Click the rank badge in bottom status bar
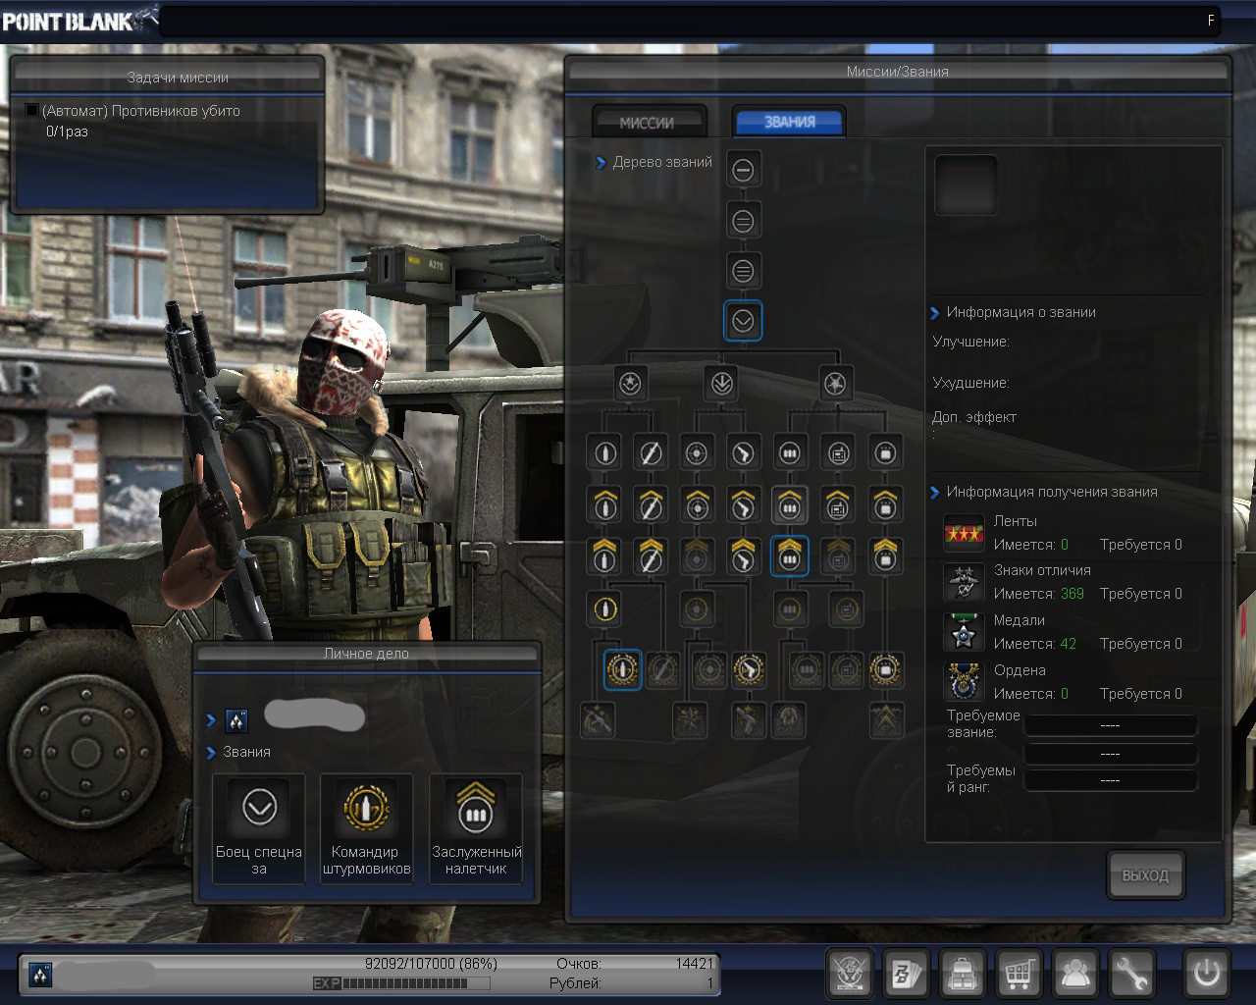1256x1005 pixels. tap(40, 976)
